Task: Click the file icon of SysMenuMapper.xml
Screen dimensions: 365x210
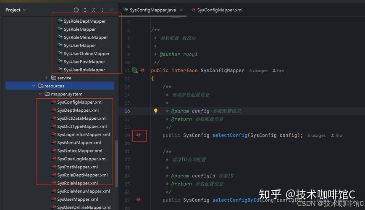Action: (x=53, y=142)
